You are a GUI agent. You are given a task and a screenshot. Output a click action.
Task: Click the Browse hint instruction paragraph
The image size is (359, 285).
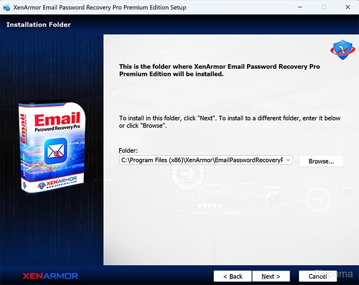coord(230,122)
